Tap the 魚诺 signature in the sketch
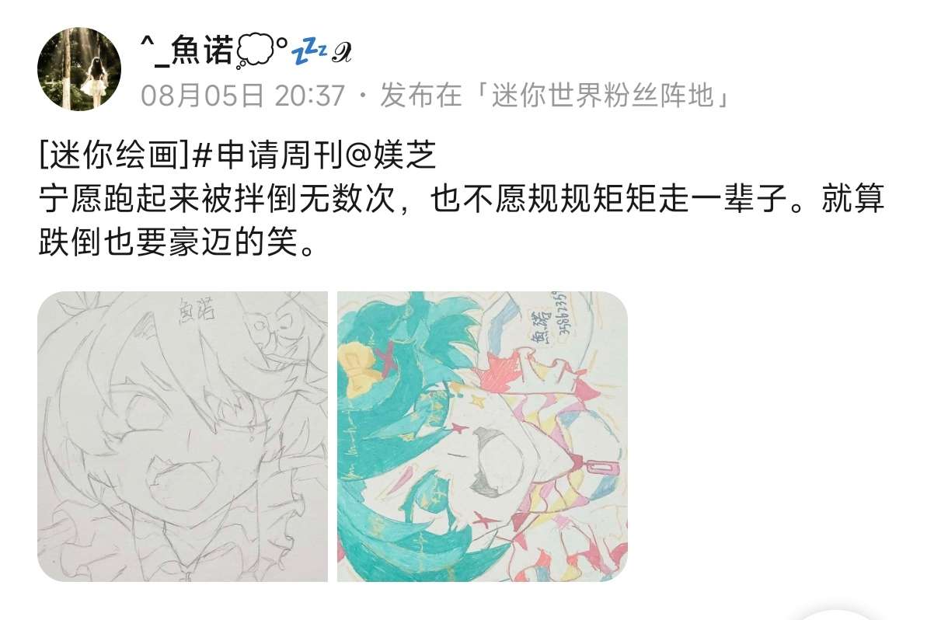The width and height of the screenshot is (948, 620). click(x=197, y=308)
